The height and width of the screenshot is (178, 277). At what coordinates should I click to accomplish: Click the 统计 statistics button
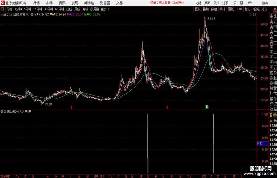222,9
